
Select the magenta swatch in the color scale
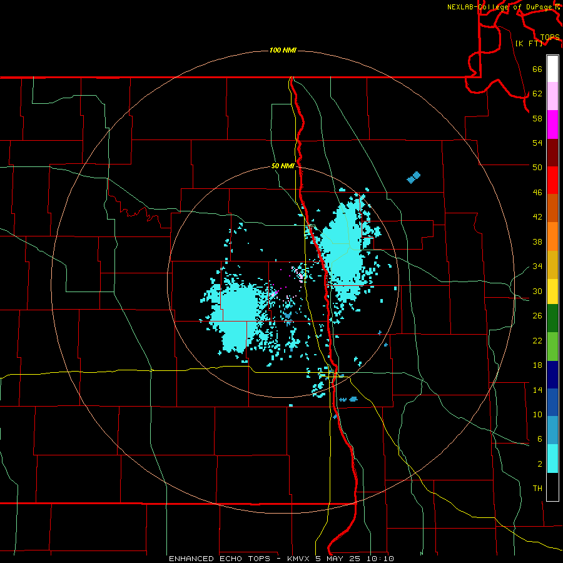tap(552, 124)
